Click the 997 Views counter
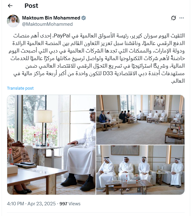Screen dimensions: 192x216 pyautogui.click(x=70, y=204)
